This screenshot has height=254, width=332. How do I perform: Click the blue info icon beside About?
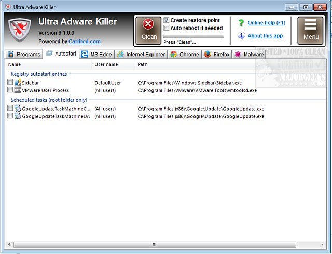pyautogui.click(x=241, y=36)
